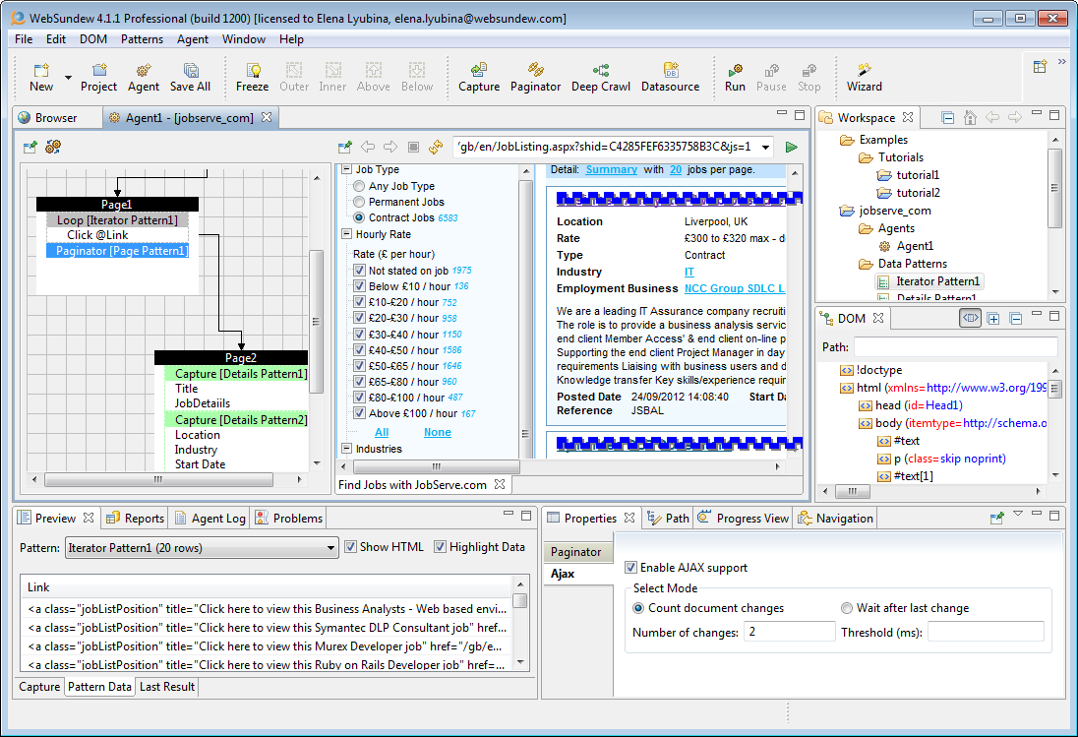Click the Freeze toolbar icon
1078x737 pixels.
click(x=253, y=77)
